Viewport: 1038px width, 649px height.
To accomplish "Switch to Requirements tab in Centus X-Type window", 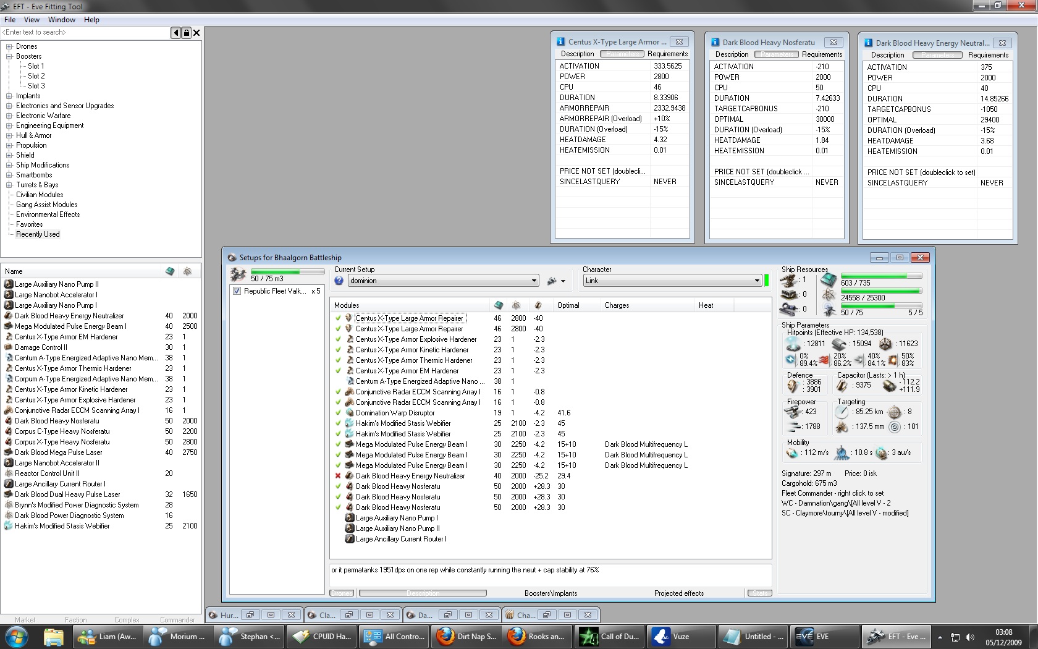I will (667, 54).
